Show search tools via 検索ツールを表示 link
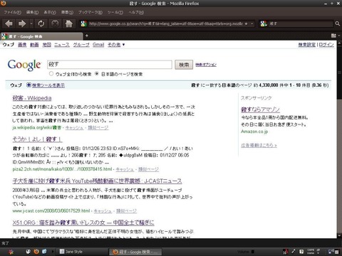342x256 pixels. (48, 85)
